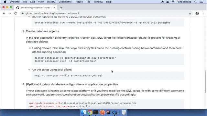Viewport: 207px width, 116px height.
Task: Open the File menu
Action: (x=25, y=2)
